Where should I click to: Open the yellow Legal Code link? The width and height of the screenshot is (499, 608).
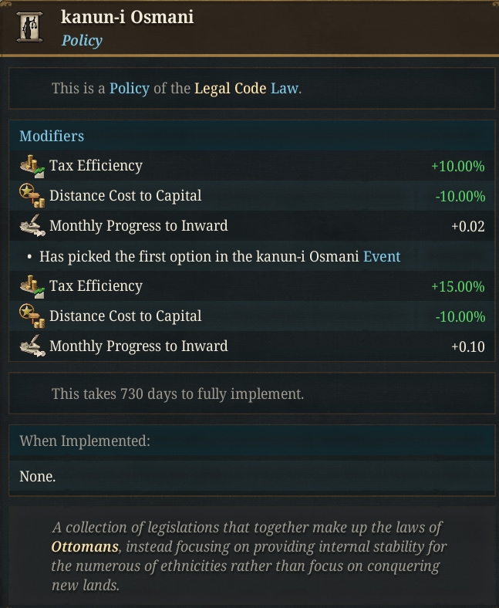[231, 89]
